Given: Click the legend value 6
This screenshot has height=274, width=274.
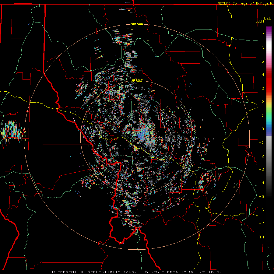Looking at the screenshot, I should (263, 48).
